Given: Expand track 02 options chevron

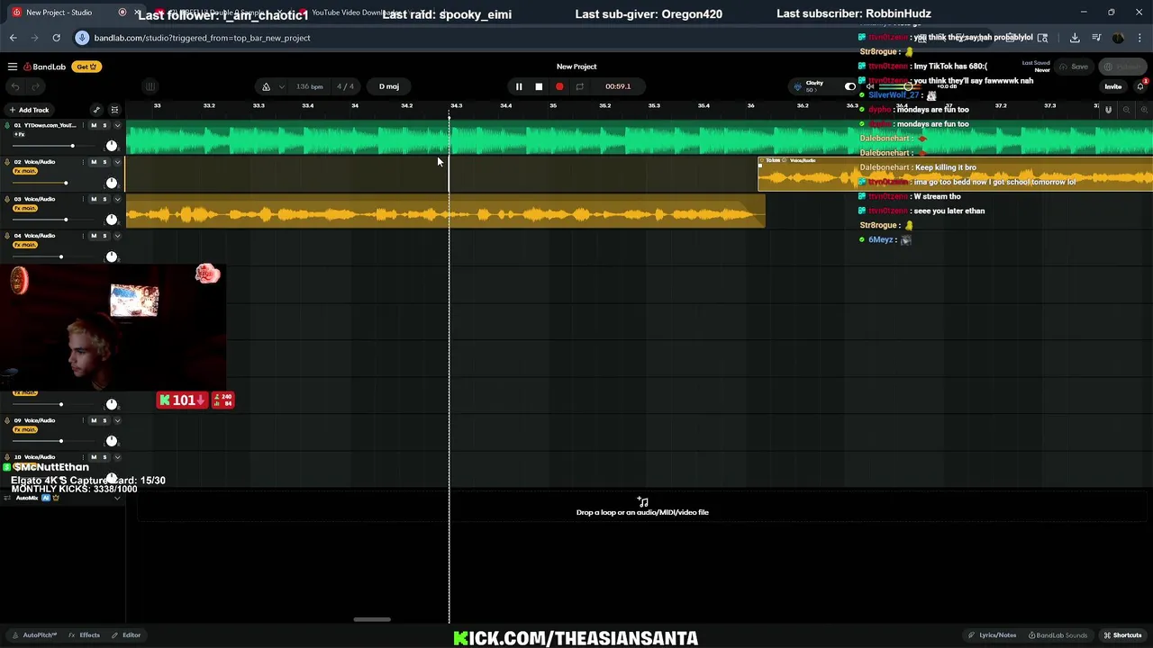Looking at the screenshot, I should point(117,162).
